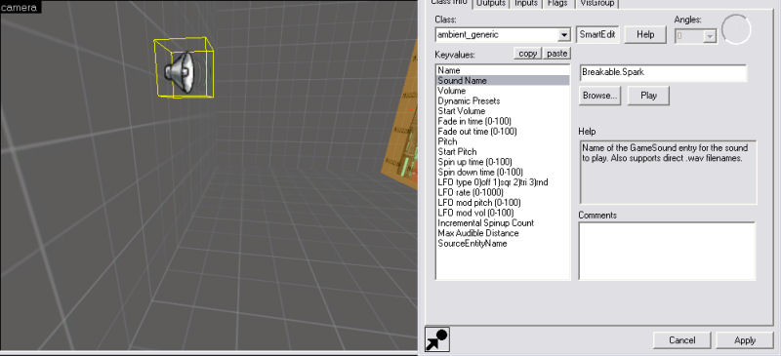Click the paste button
This screenshot has height=356, width=781.
tap(556, 54)
